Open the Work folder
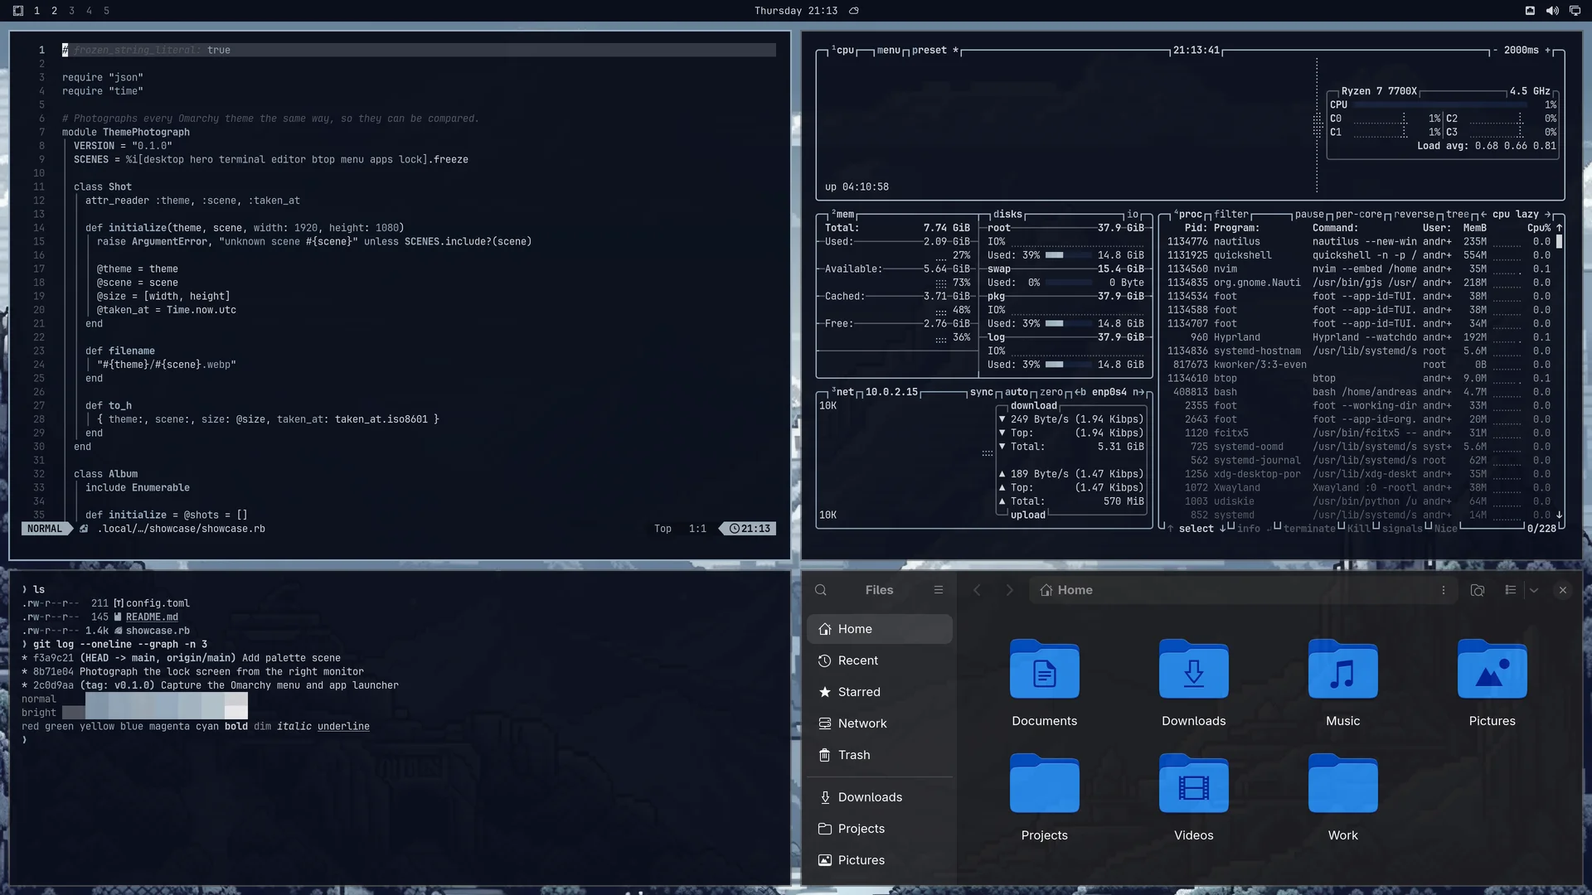 (x=1342, y=798)
